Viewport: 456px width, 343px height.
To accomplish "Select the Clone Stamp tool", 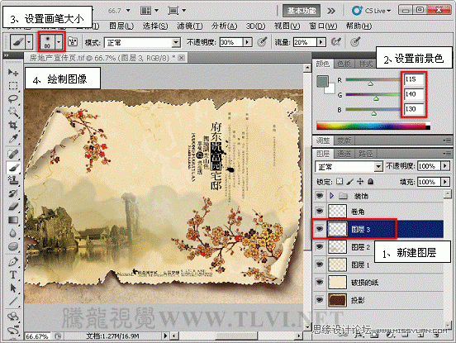I will click(12, 181).
